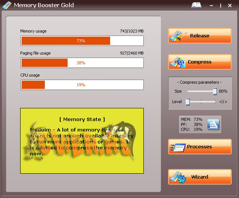Open the help book icon
This screenshot has height=198, width=239.
[196, 5]
